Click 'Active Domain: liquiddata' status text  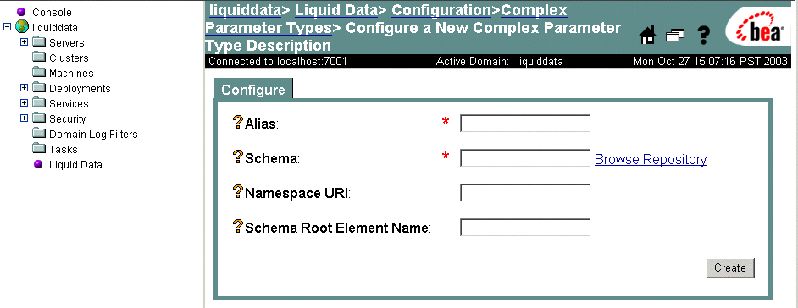499,62
